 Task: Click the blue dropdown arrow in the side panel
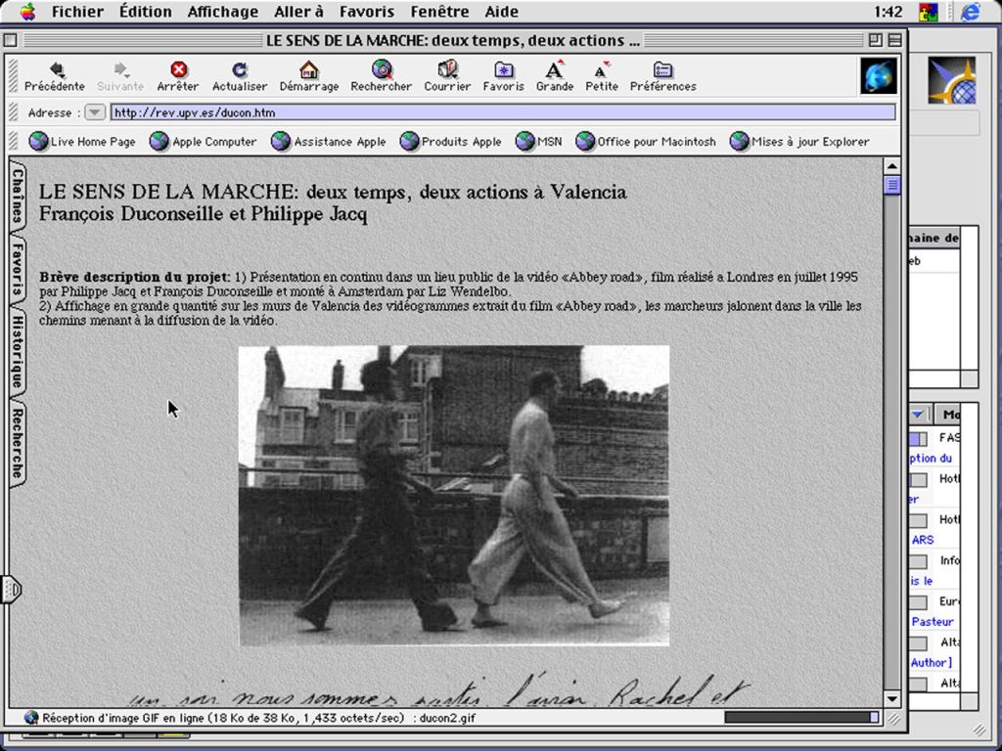tap(919, 415)
